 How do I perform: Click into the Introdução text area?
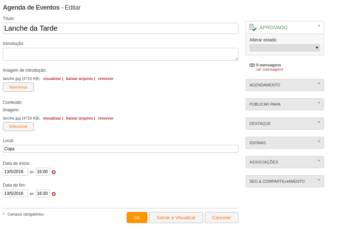(121, 54)
